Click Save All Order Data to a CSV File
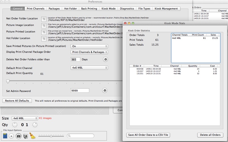 (x=148, y=135)
